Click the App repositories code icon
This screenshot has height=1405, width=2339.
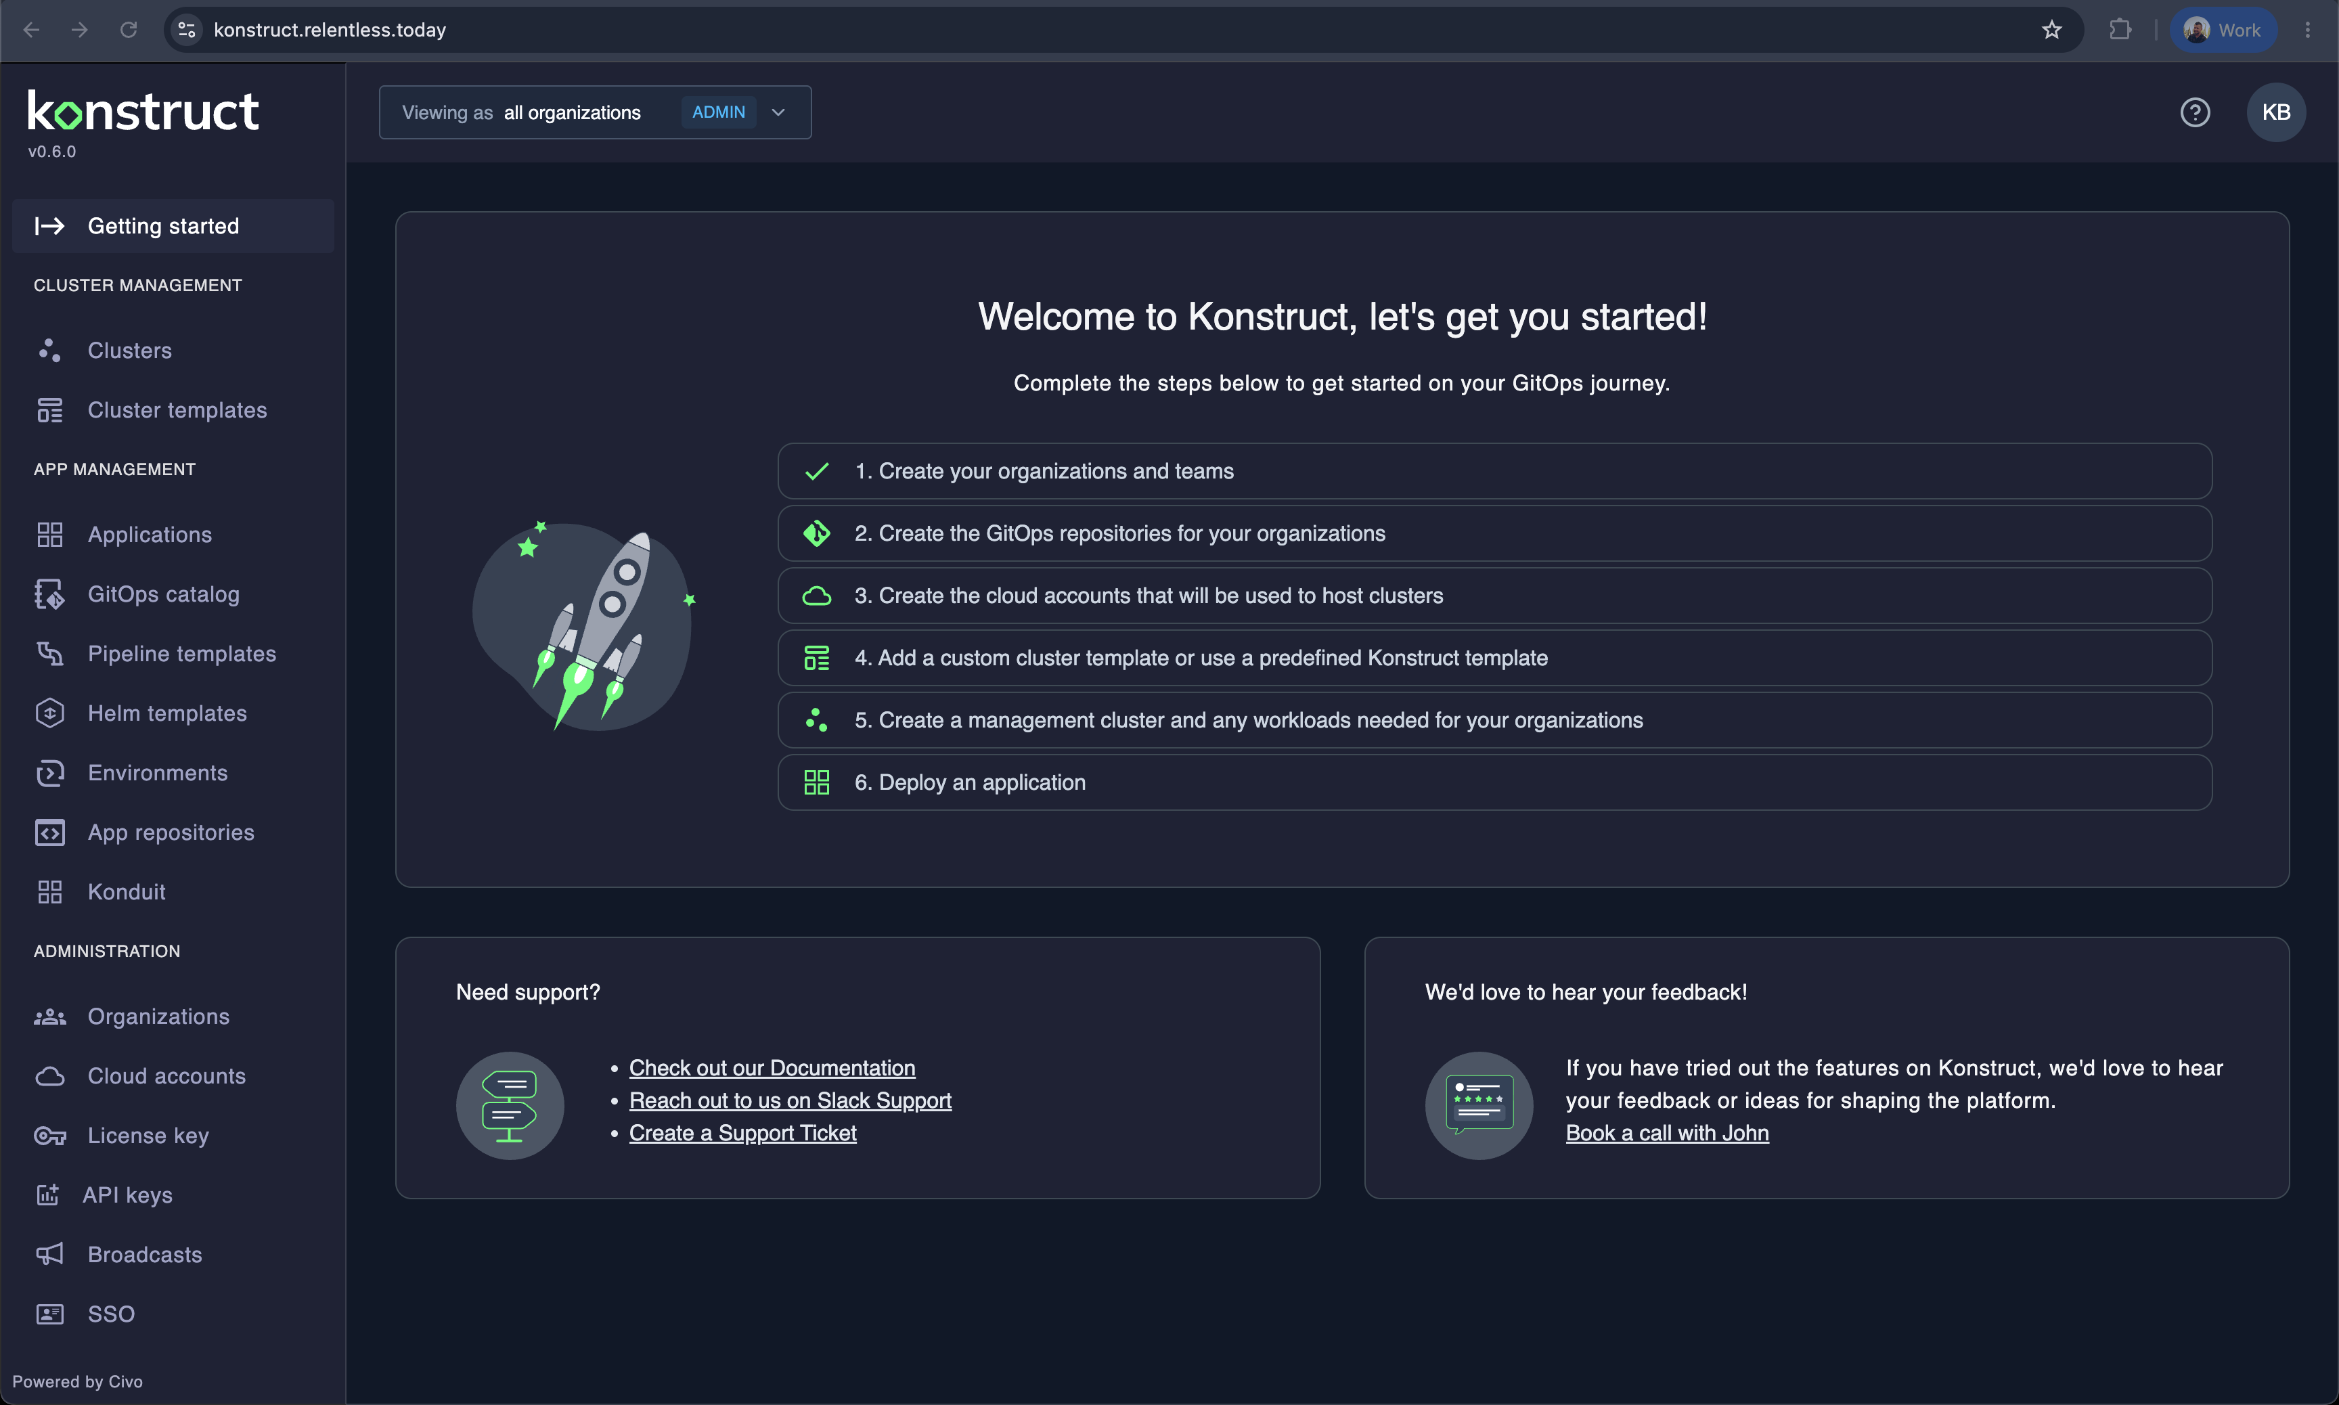(49, 833)
